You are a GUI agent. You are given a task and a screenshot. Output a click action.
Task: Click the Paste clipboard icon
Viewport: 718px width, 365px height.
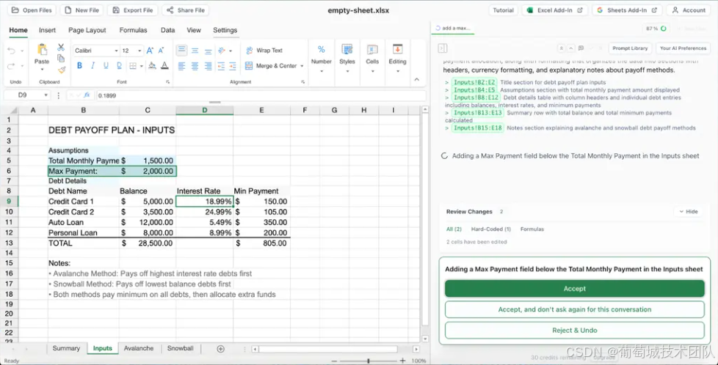[x=42, y=50]
